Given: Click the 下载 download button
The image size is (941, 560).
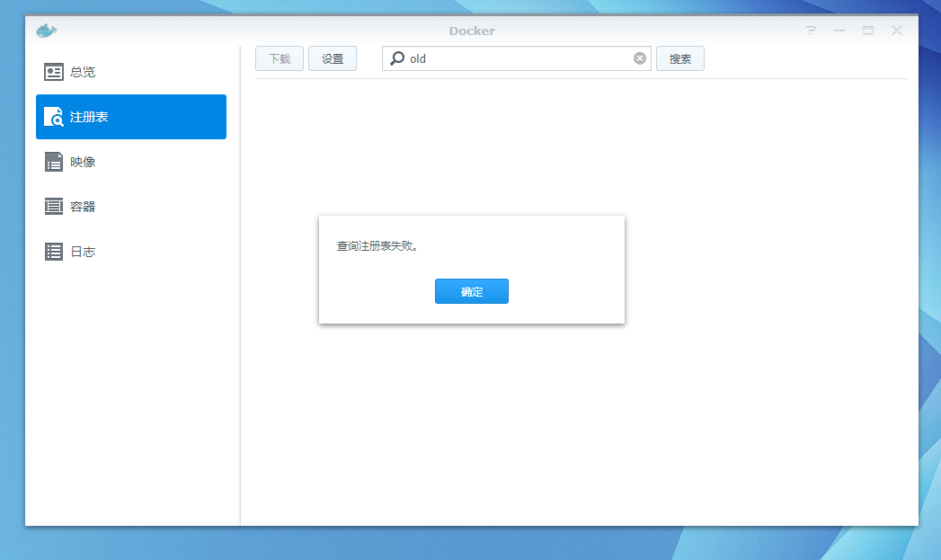Looking at the screenshot, I should pos(279,58).
